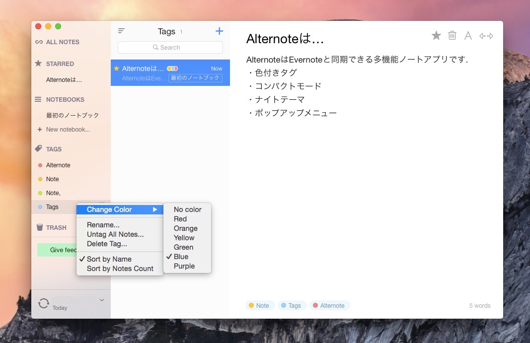Click the plus icon next to New notebook
The width and height of the screenshot is (530, 343).
[x=40, y=130]
